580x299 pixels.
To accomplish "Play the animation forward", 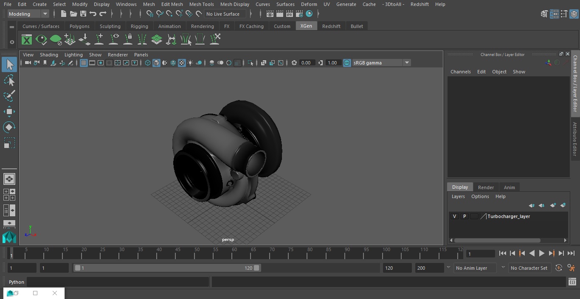I will [x=542, y=253].
